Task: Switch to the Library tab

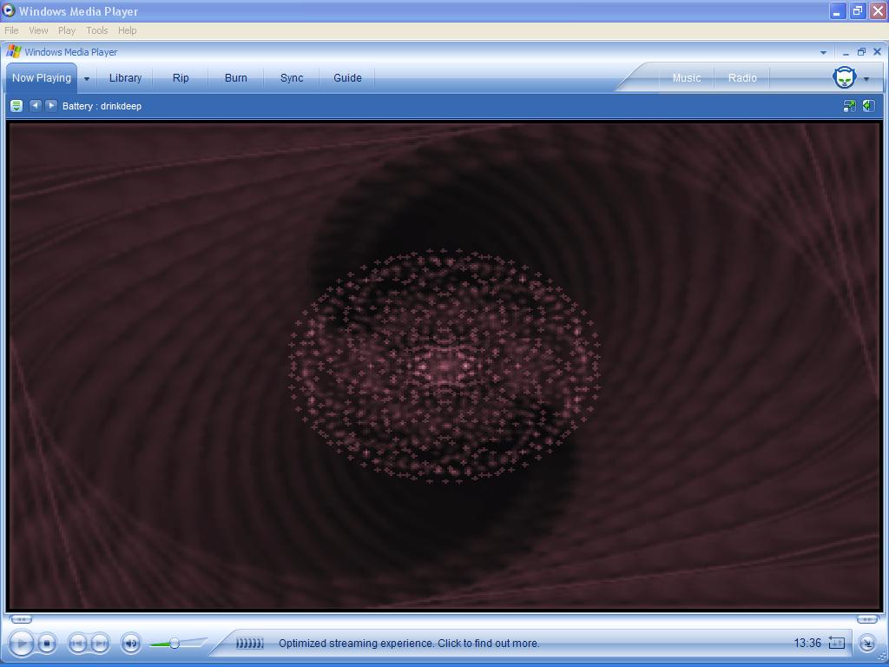Action: pos(124,77)
